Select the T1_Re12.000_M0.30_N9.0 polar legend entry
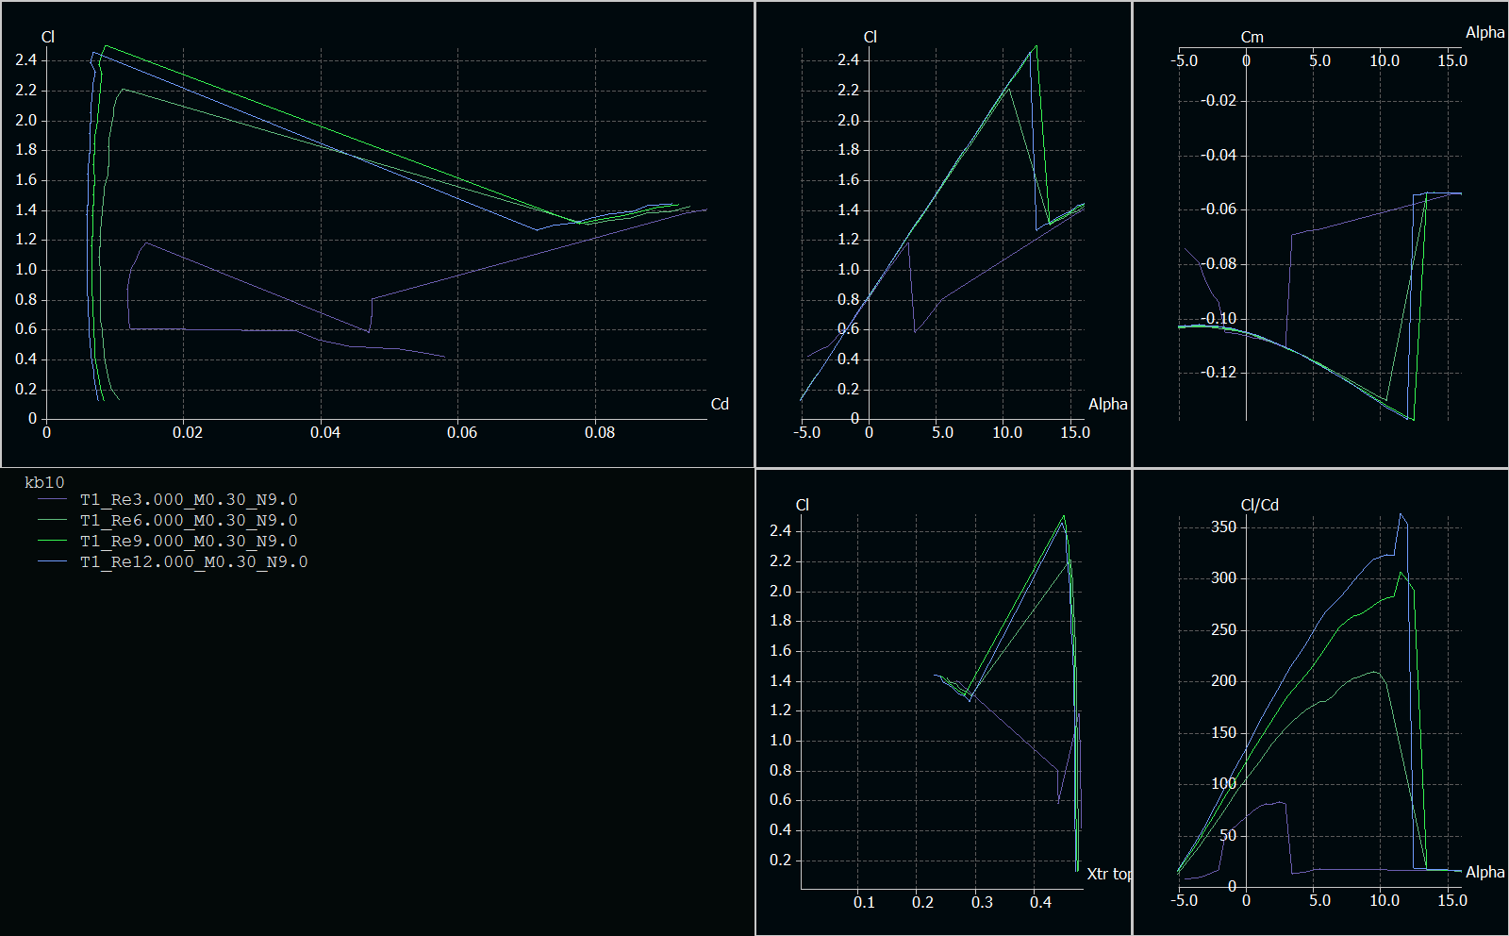Image resolution: width=1509 pixels, height=936 pixels. tap(193, 561)
